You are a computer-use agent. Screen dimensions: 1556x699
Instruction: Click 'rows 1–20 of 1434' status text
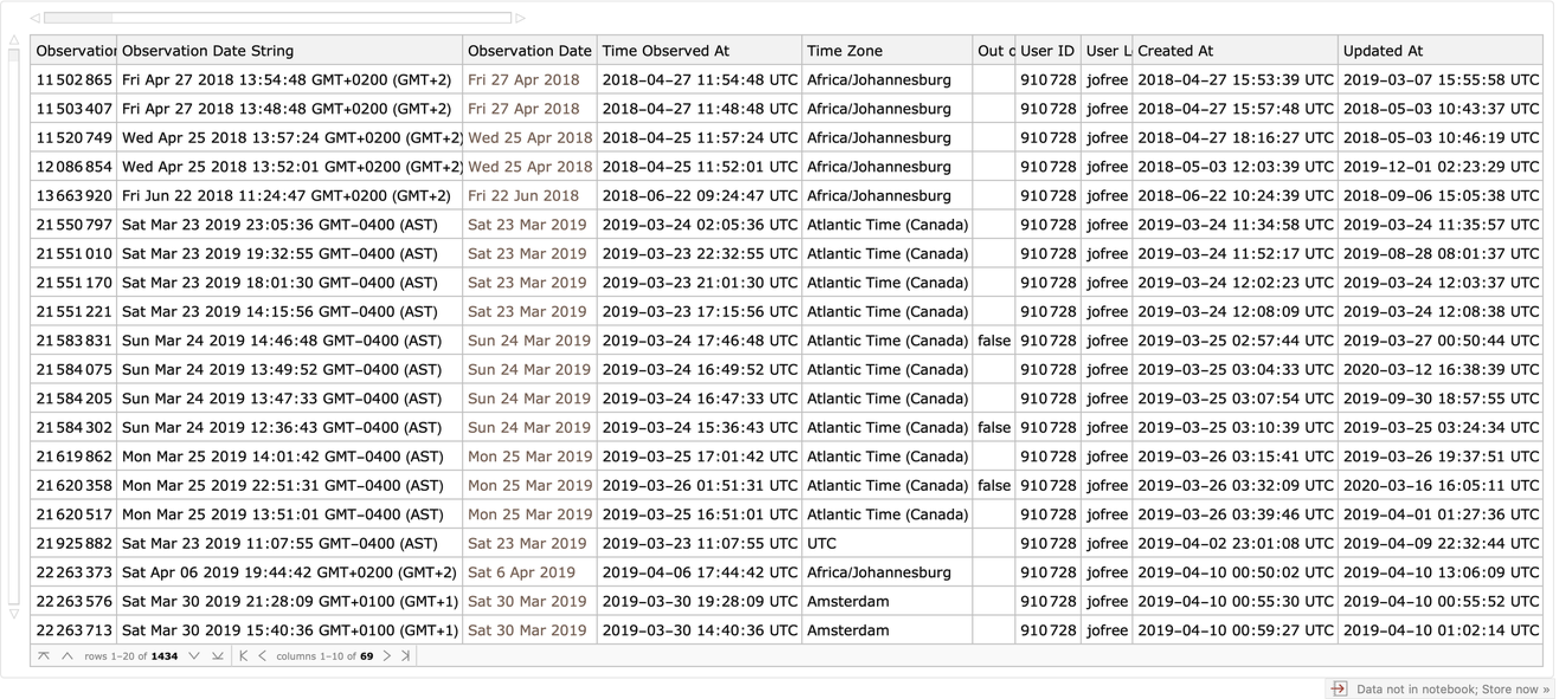[130, 656]
